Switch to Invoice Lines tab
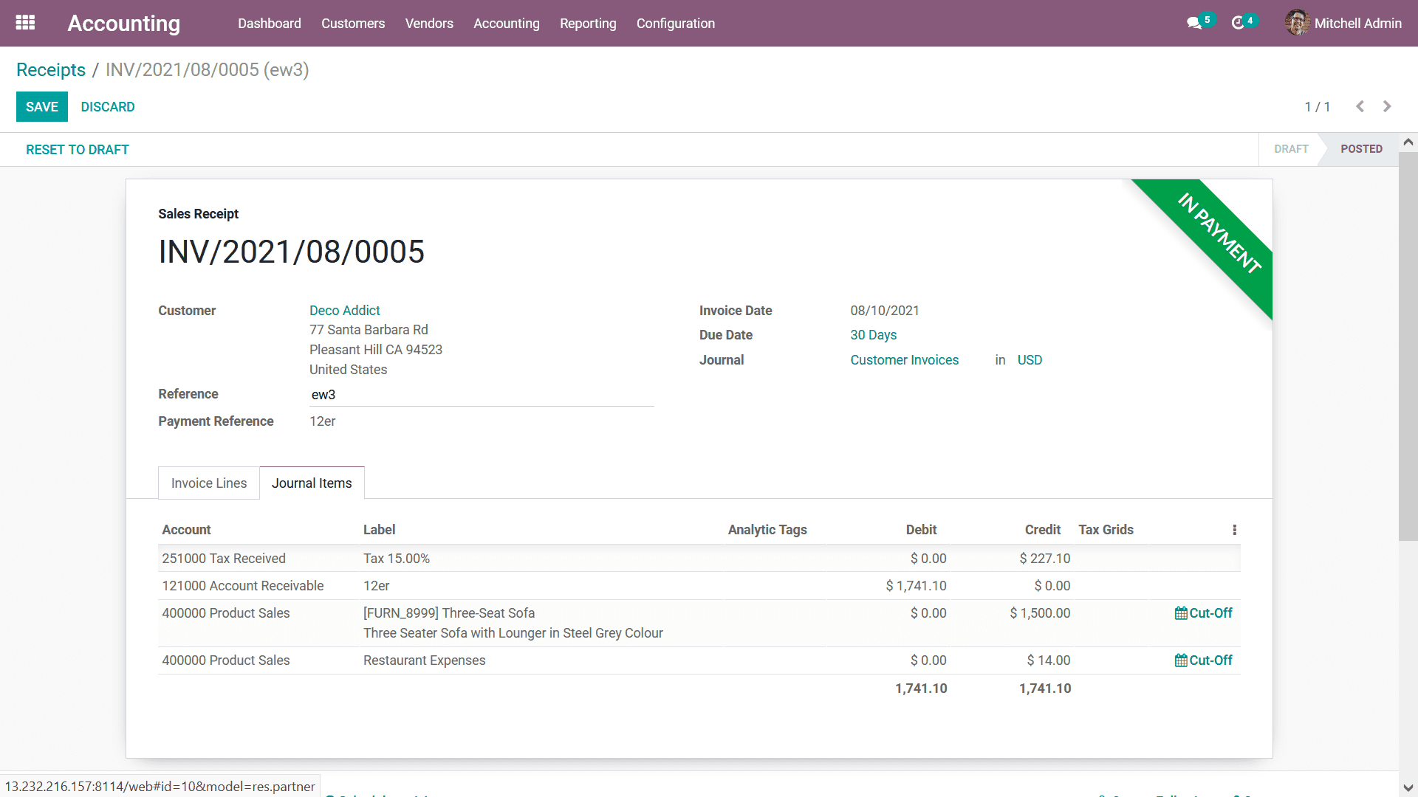The width and height of the screenshot is (1418, 797). [x=209, y=483]
